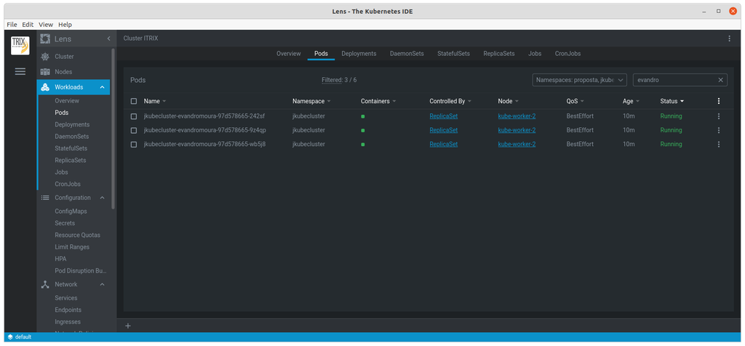Screen dimensions: 745x346
Task: Open the File menu
Action: (x=12, y=24)
